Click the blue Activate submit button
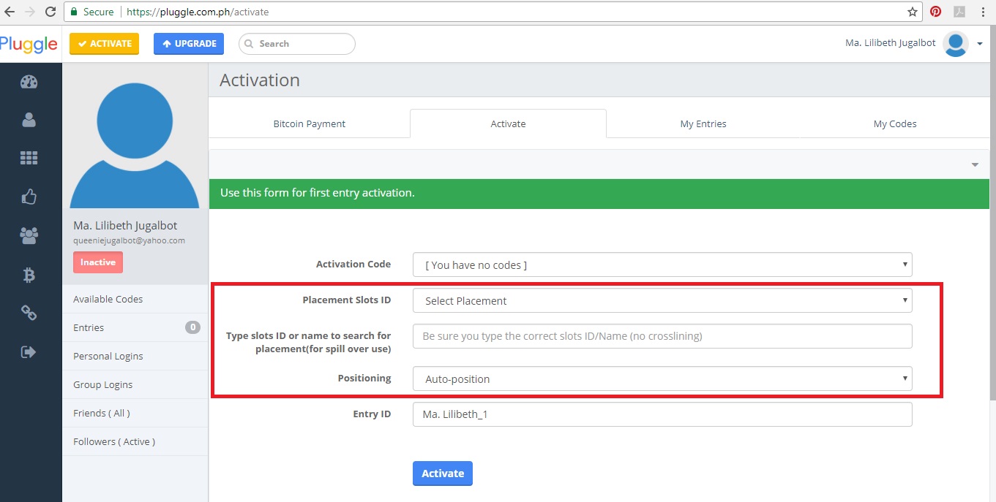 443,474
